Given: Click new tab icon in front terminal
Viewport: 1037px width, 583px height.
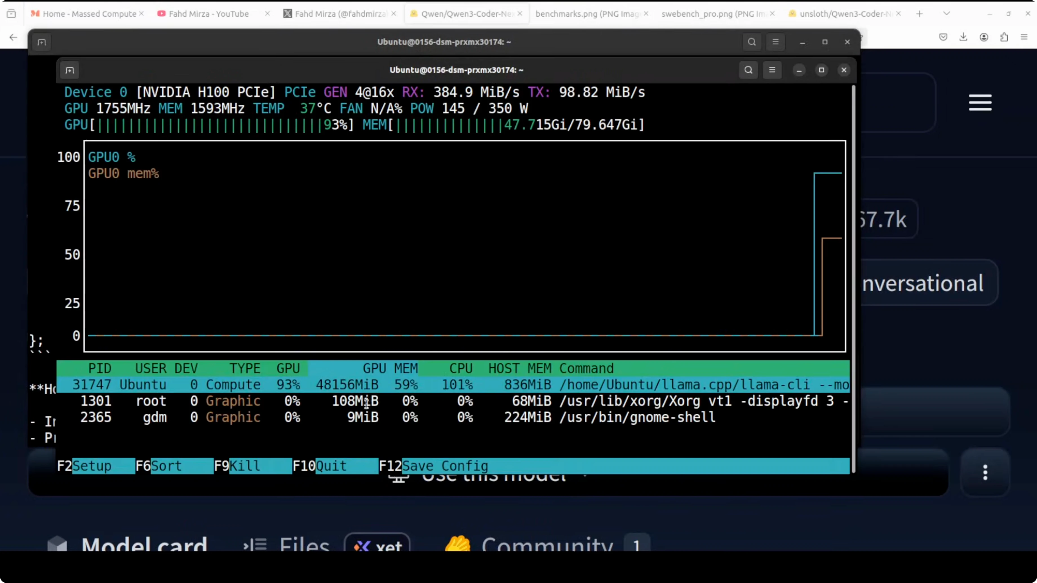Looking at the screenshot, I should pos(70,70).
